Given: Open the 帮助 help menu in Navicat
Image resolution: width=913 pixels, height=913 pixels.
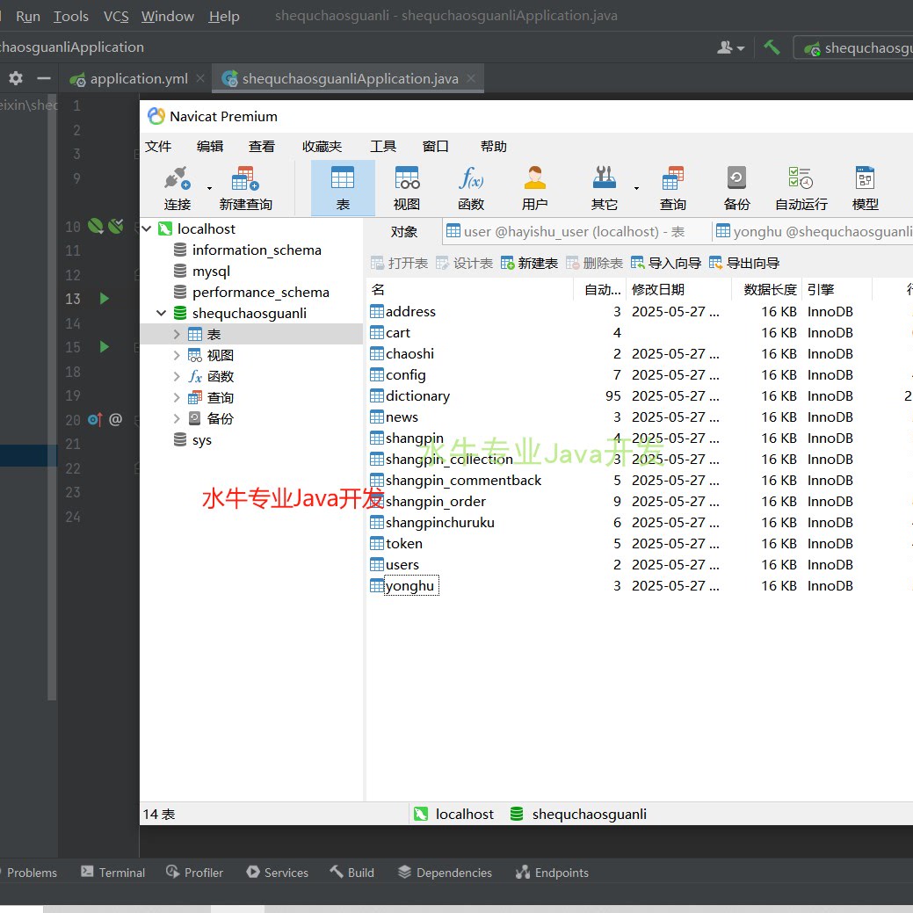Looking at the screenshot, I should pyautogui.click(x=493, y=146).
